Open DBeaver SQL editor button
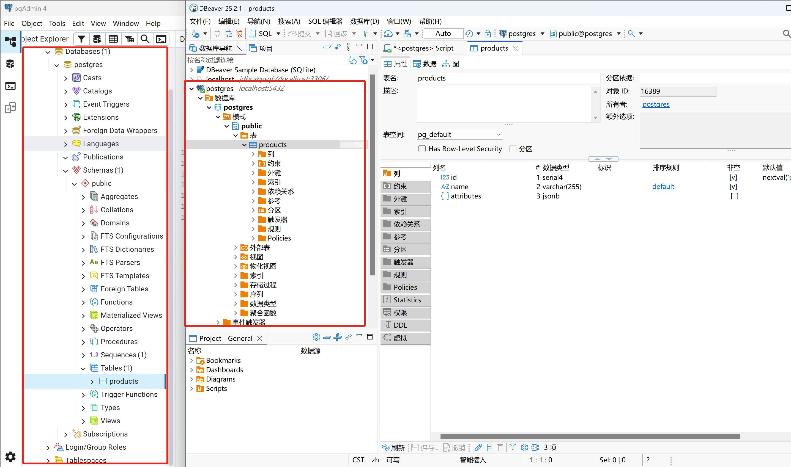Image resolution: width=791 pixels, height=467 pixels. click(261, 33)
